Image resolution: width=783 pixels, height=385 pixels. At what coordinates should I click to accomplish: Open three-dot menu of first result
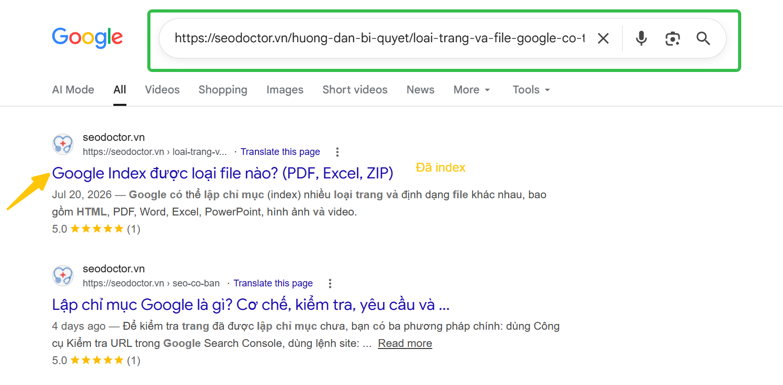[x=337, y=152]
